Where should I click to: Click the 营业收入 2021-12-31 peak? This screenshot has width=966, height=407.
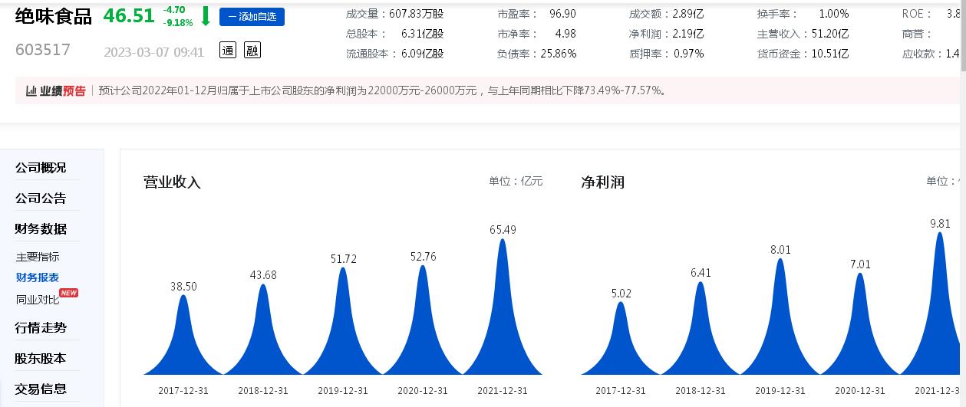503,307
